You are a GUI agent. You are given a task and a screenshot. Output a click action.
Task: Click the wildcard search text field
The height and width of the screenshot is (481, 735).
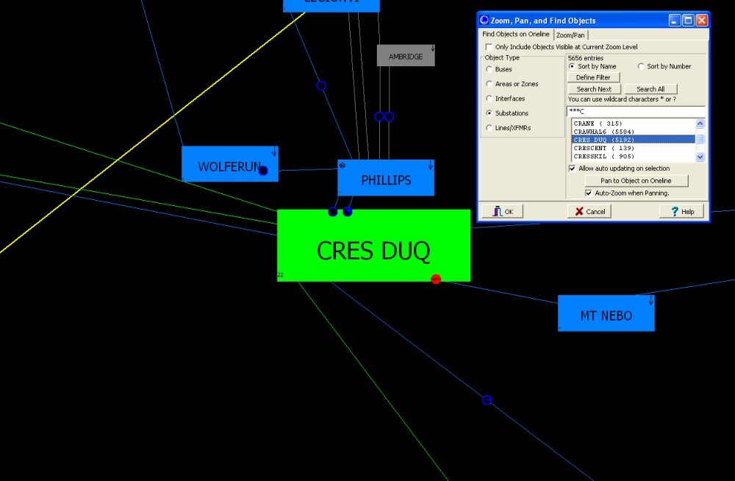point(636,111)
